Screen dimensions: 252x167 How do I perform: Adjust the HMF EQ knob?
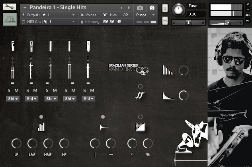[48, 144]
